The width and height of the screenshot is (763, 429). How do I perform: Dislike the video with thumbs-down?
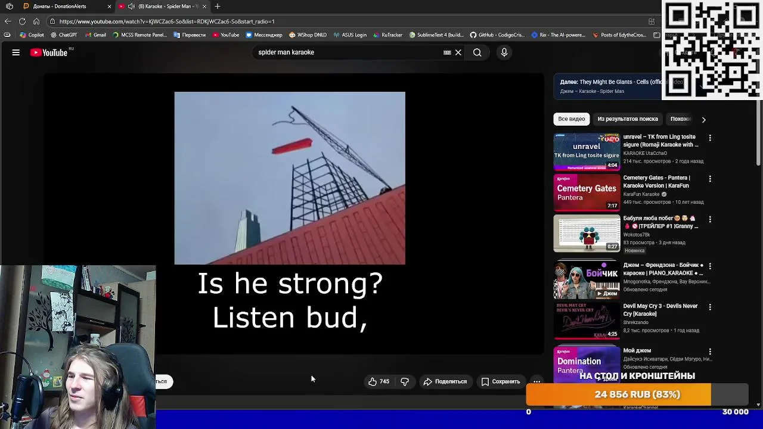click(405, 381)
